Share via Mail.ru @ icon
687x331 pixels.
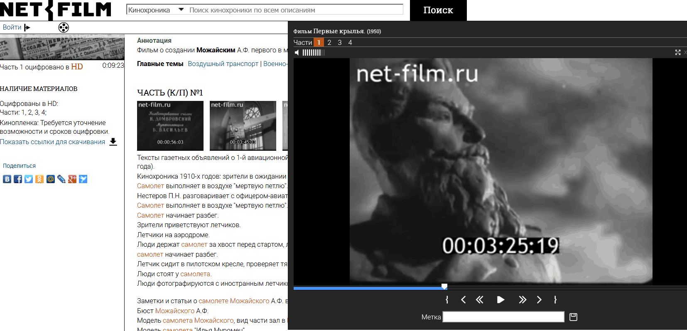pyautogui.click(x=51, y=179)
